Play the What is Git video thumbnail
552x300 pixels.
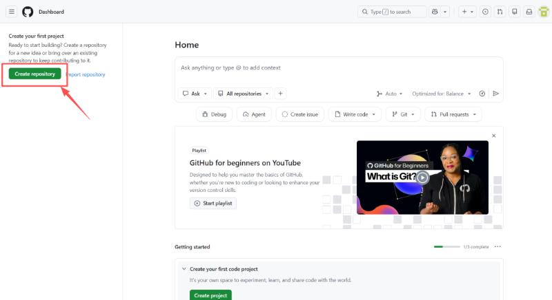coord(422,178)
